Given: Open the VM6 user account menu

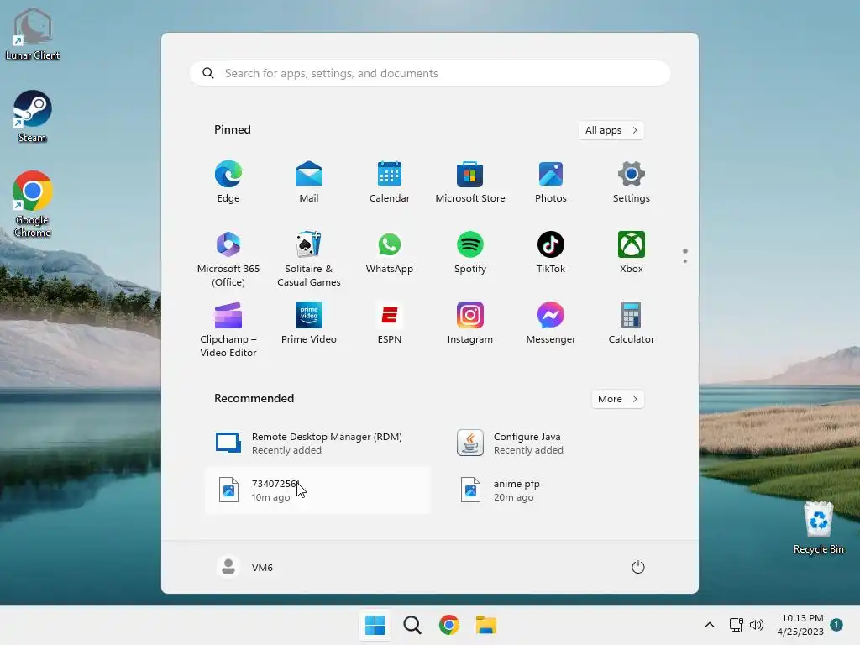Looking at the screenshot, I should 245,567.
